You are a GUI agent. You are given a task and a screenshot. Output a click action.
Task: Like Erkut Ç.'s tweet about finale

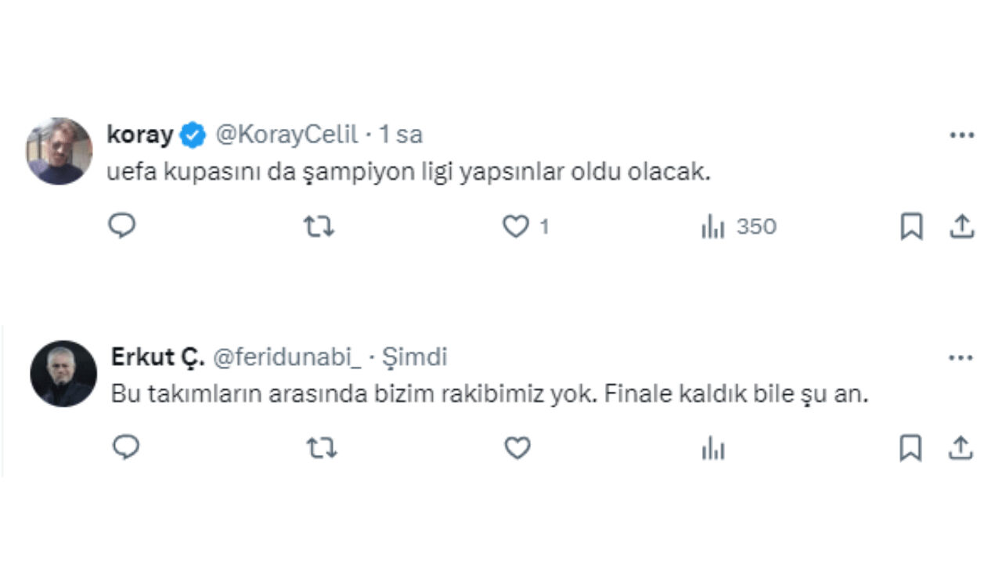[517, 448]
